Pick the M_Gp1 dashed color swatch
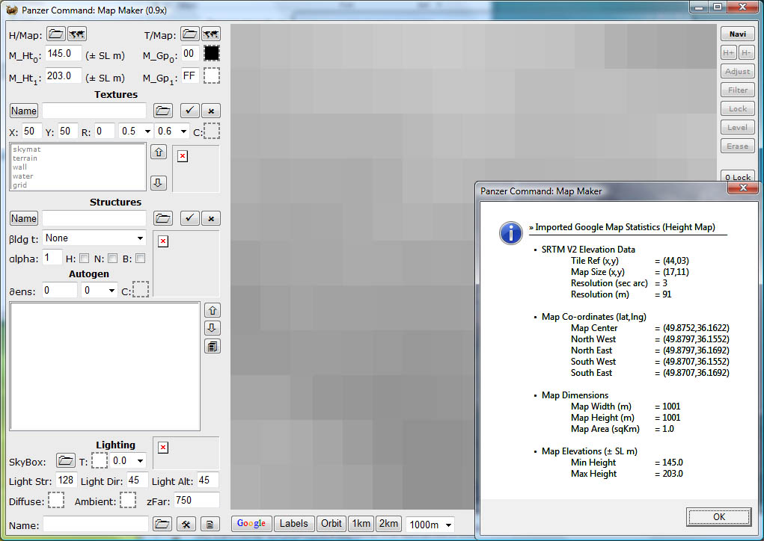764x541 pixels. pos(212,76)
